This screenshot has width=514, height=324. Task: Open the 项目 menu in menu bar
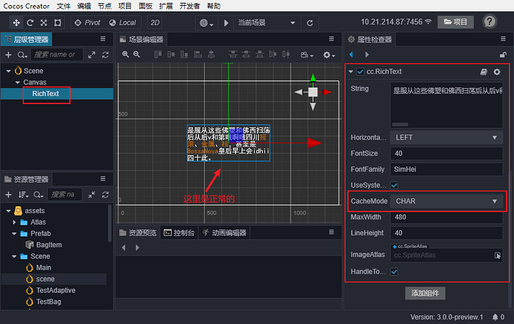pyautogui.click(x=125, y=6)
